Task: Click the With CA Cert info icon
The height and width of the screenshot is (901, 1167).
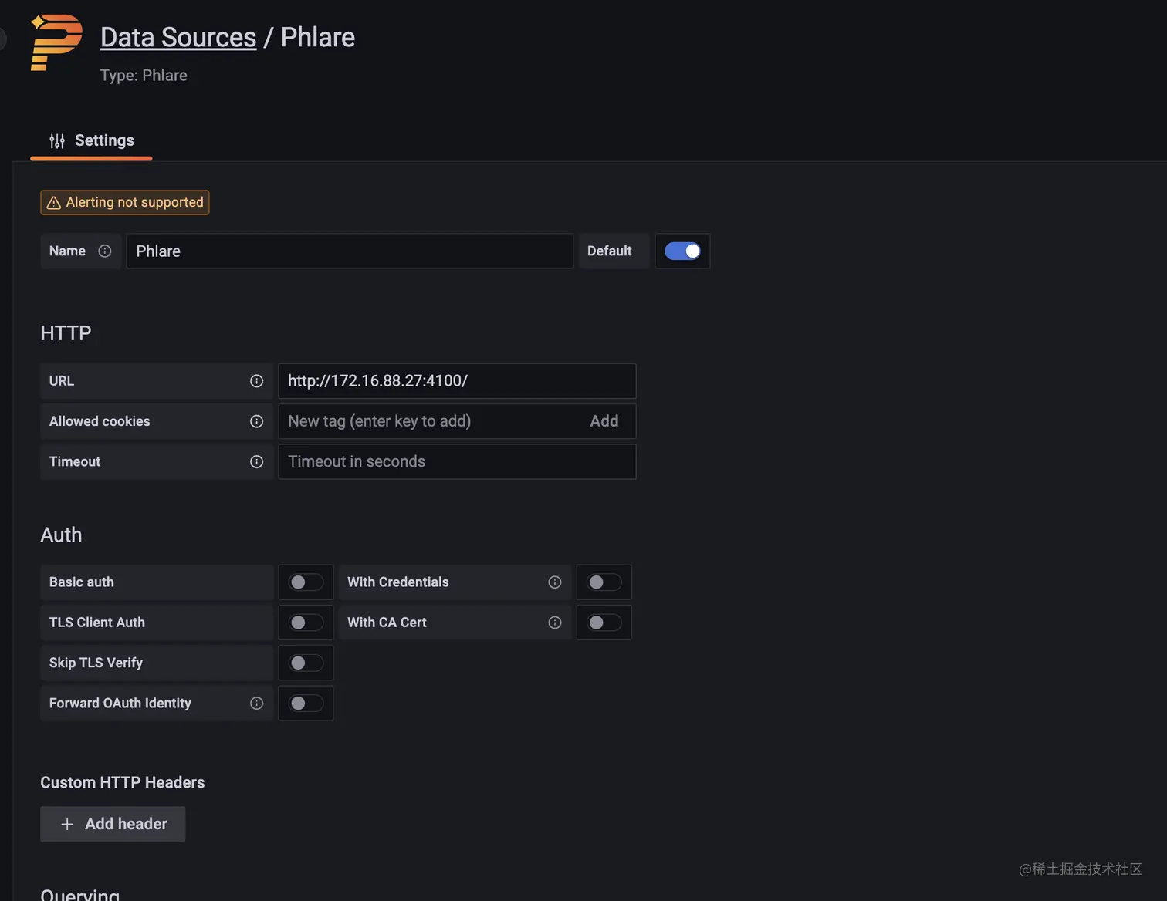Action: pyautogui.click(x=555, y=623)
